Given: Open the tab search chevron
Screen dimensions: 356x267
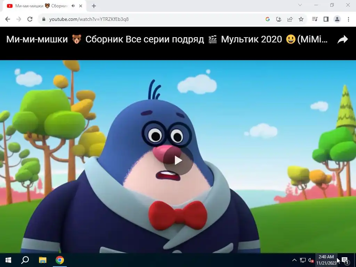Looking at the screenshot, I should (300, 5).
